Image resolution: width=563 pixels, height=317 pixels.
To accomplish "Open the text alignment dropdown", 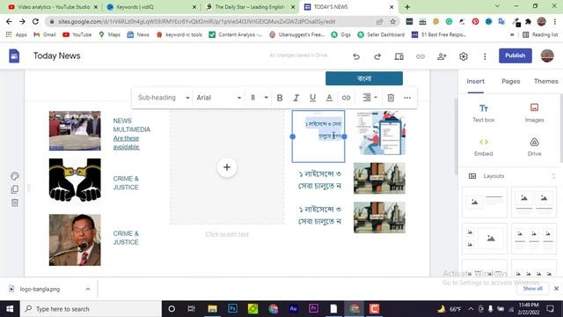I will [369, 98].
